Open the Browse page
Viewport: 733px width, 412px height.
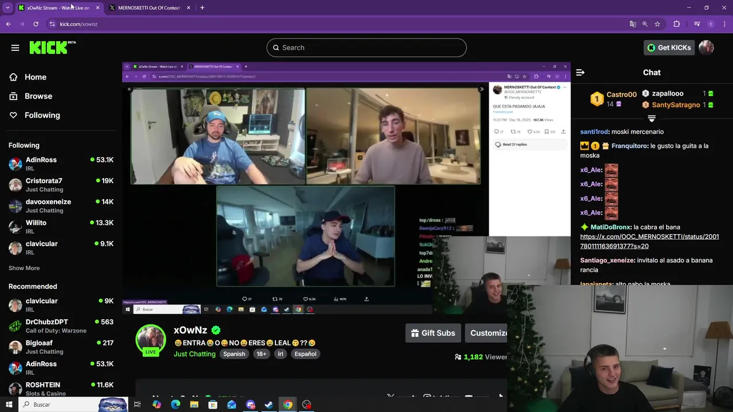(x=38, y=96)
